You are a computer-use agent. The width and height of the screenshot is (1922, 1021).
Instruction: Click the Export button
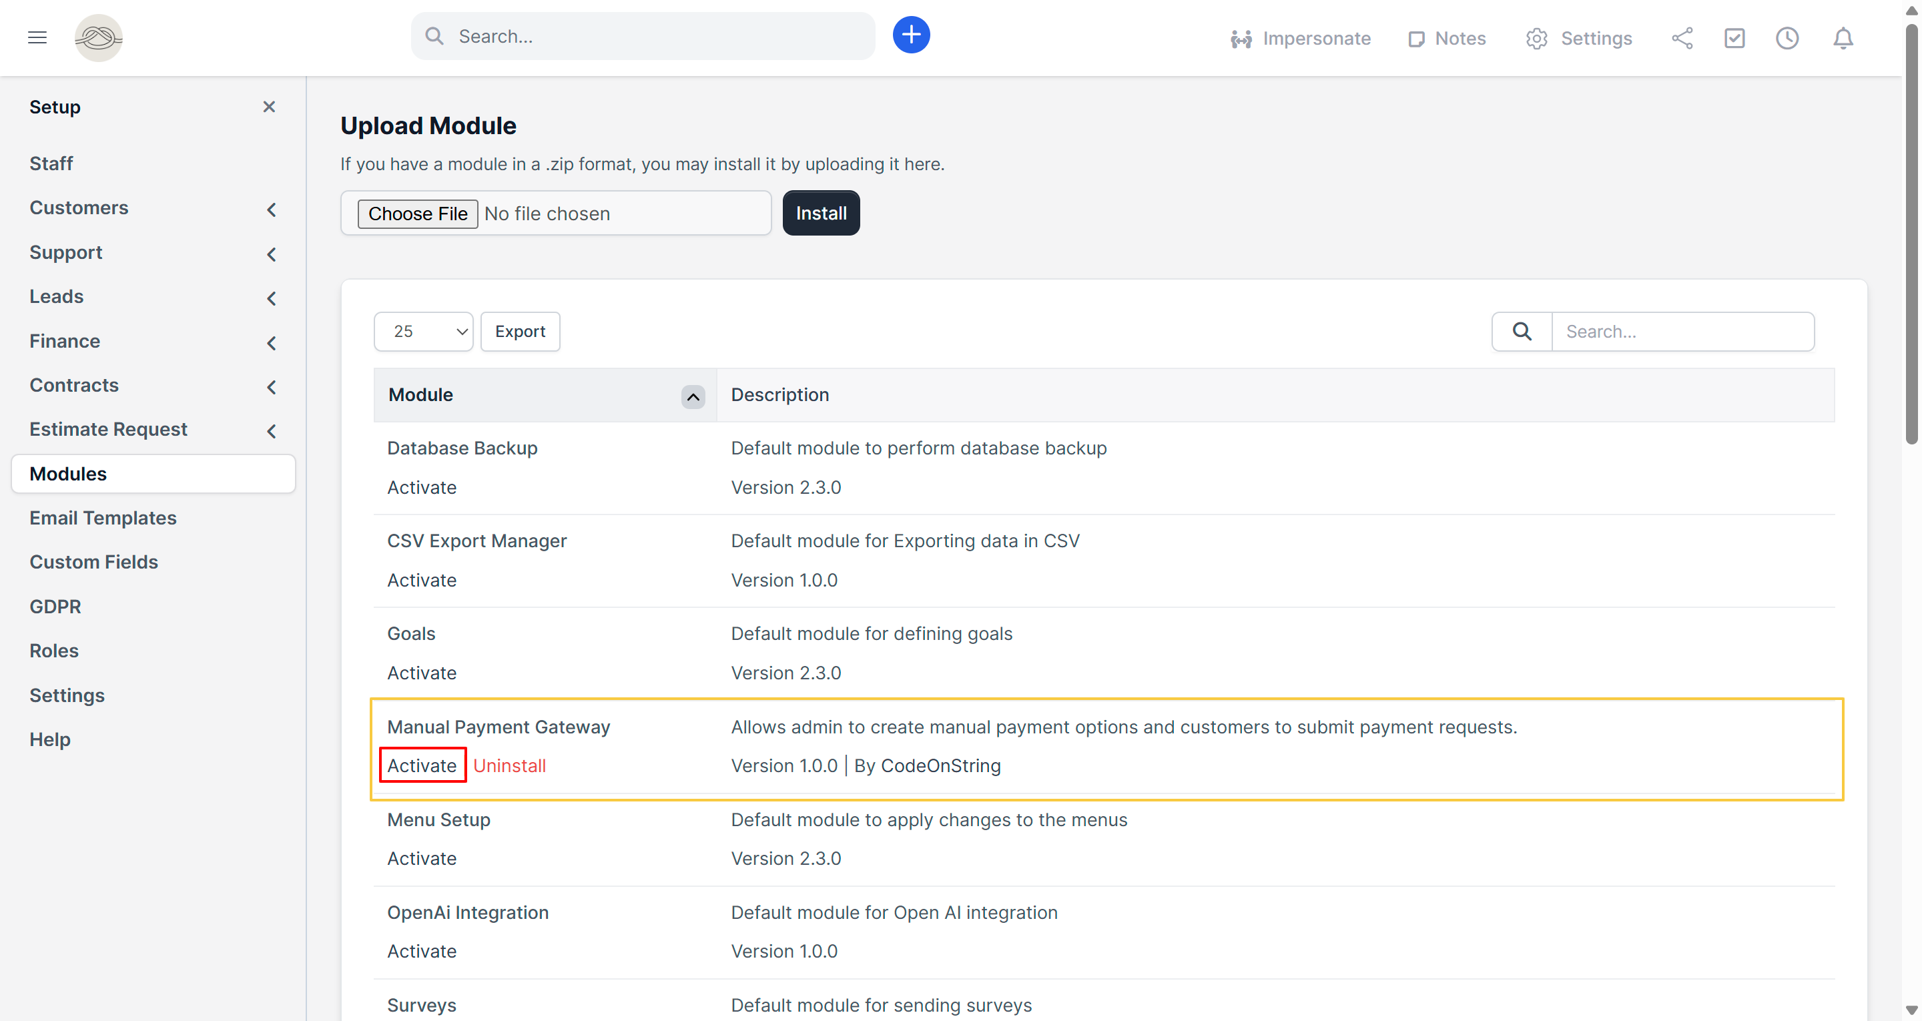(520, 332)
